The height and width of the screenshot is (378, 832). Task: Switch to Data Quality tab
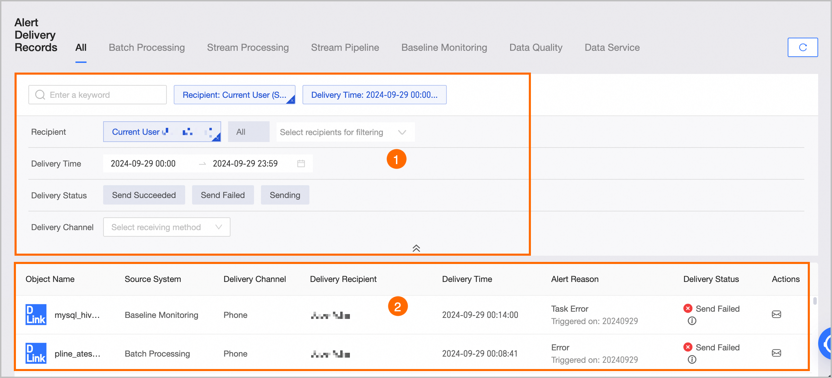[x=535, y=48]
